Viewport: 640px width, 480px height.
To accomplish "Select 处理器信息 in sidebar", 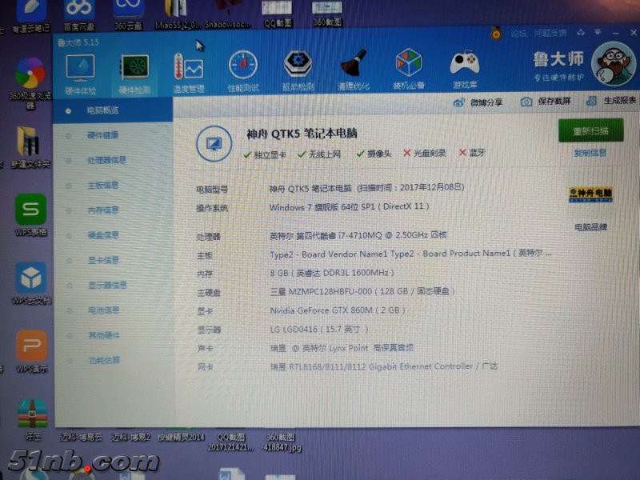I will (106, 161).
